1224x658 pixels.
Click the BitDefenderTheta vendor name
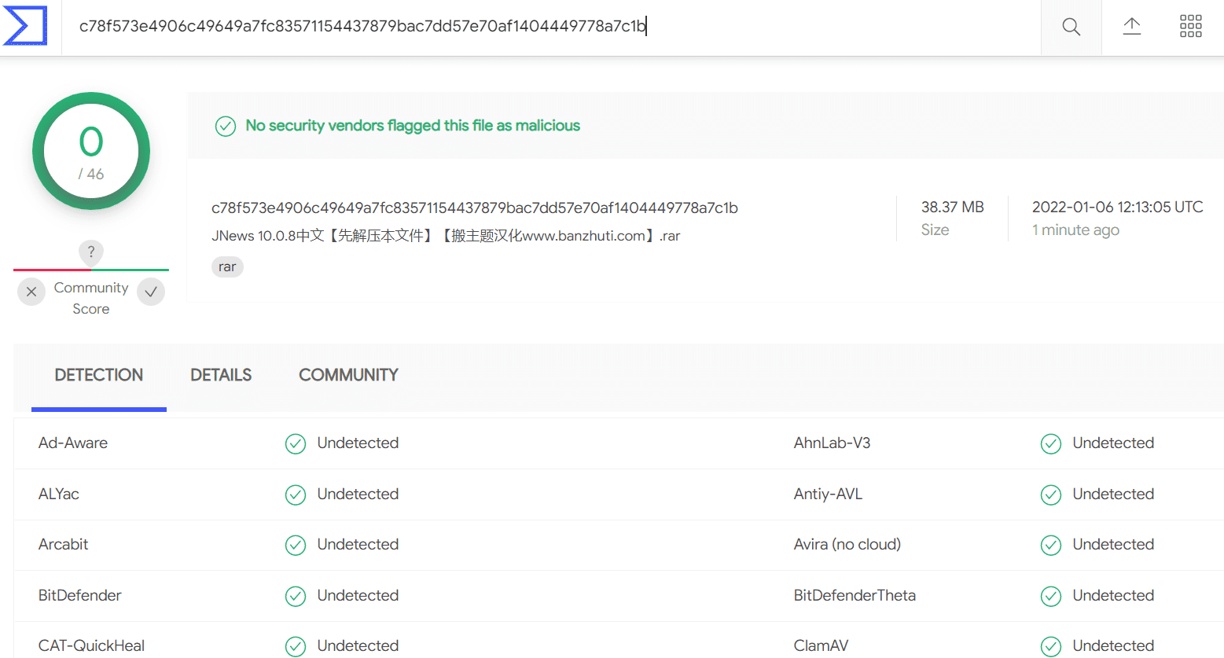[x=855, y=595]
